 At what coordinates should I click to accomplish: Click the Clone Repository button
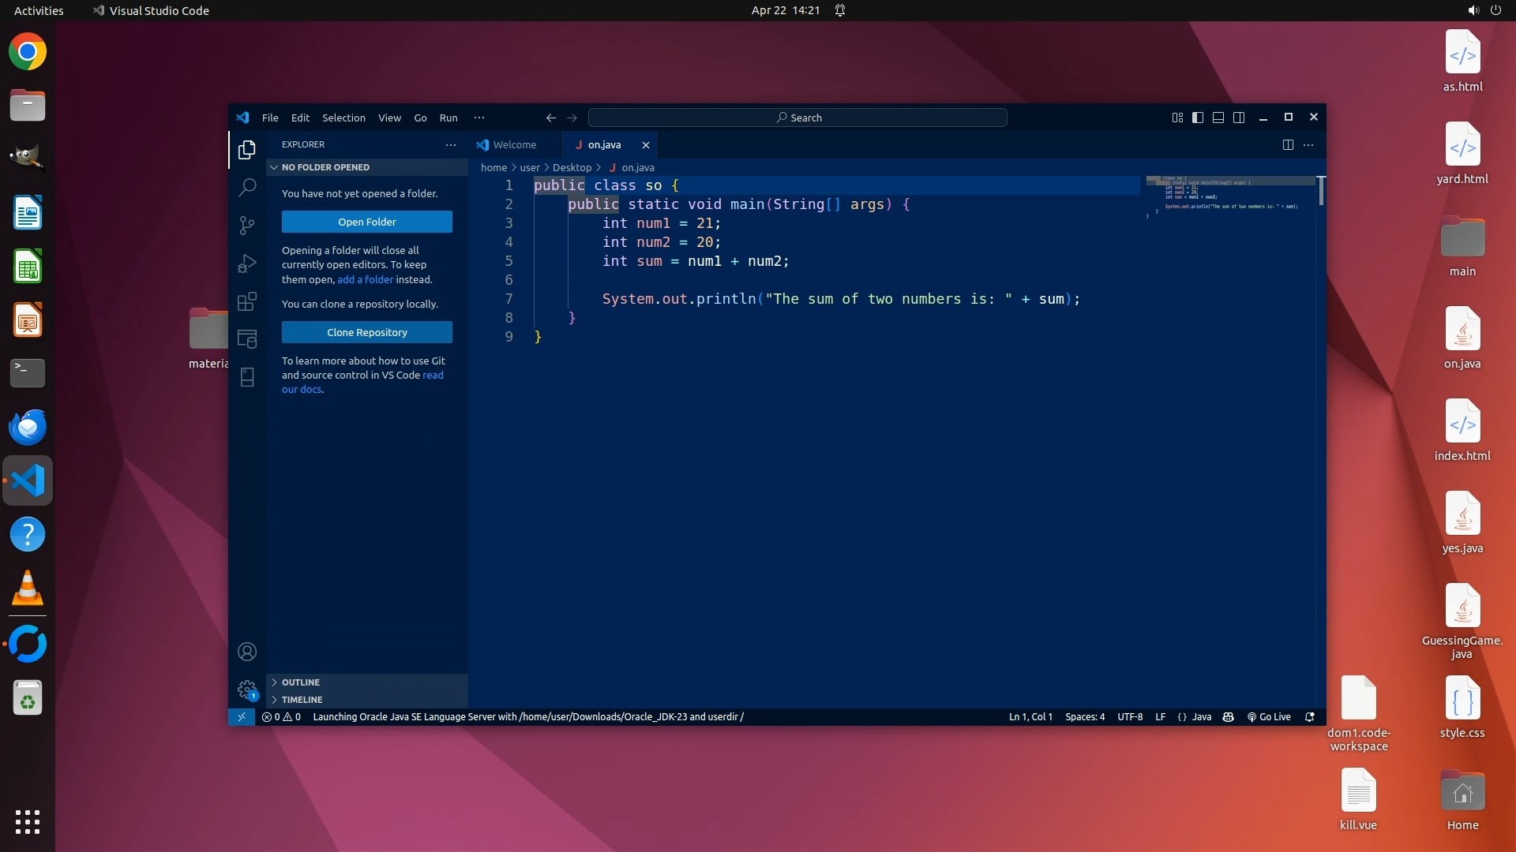click(x=367, y=332)
